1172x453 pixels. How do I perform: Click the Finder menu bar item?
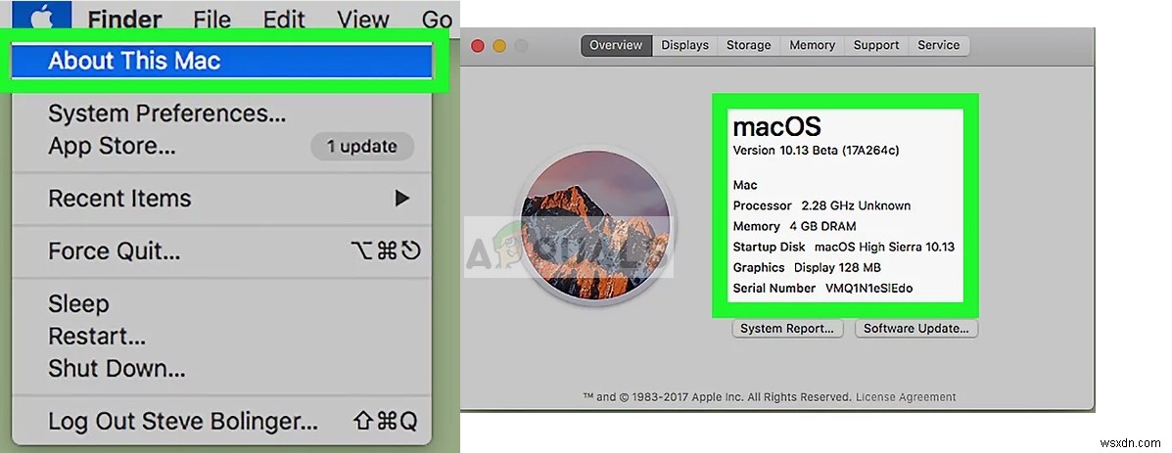(x=122, y=19)
